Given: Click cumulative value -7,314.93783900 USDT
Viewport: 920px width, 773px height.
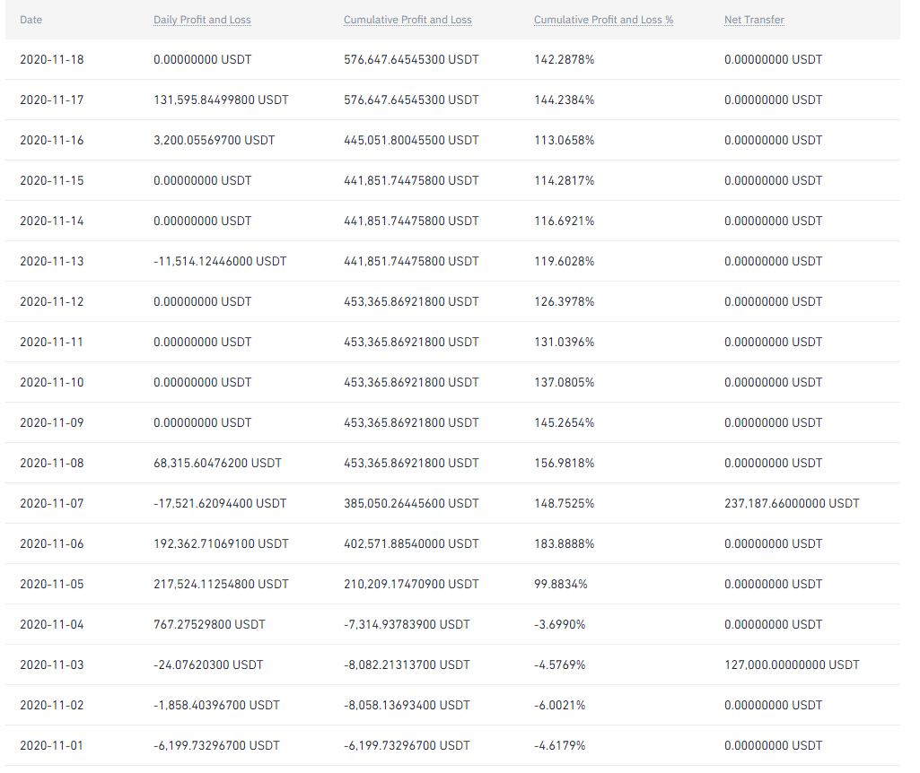Looking at the screenshot, I should click(x=407, y=625).
